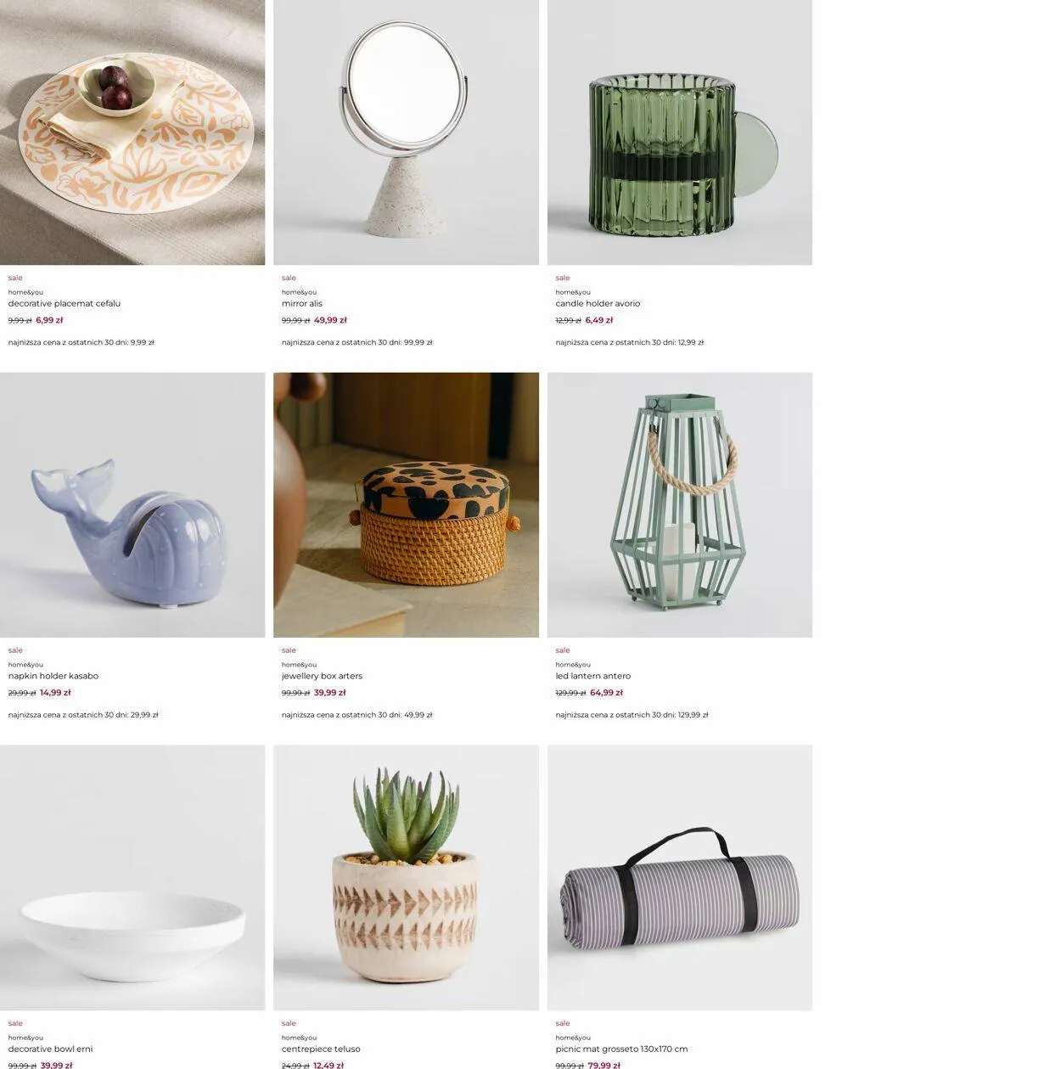Open the centrepiece teluso plant image
The width and height of the screenshot is (1061, 1069).
click(406, 877)
